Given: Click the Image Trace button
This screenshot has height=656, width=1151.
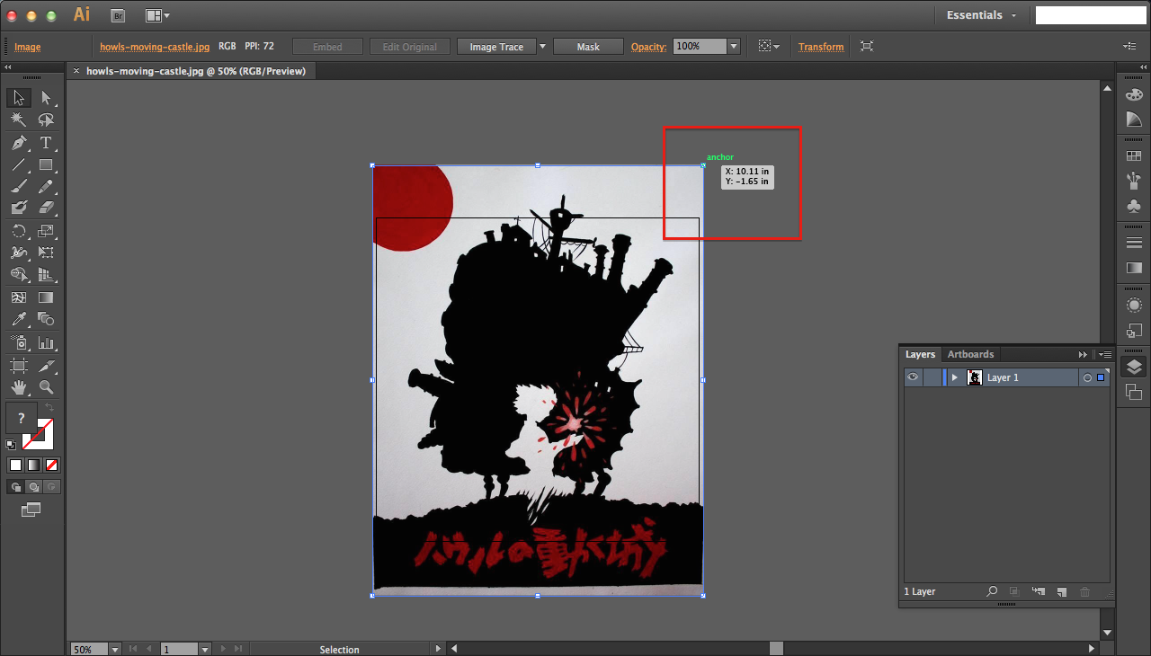Looking at the screenshot, I should click(x=496, y=47).
